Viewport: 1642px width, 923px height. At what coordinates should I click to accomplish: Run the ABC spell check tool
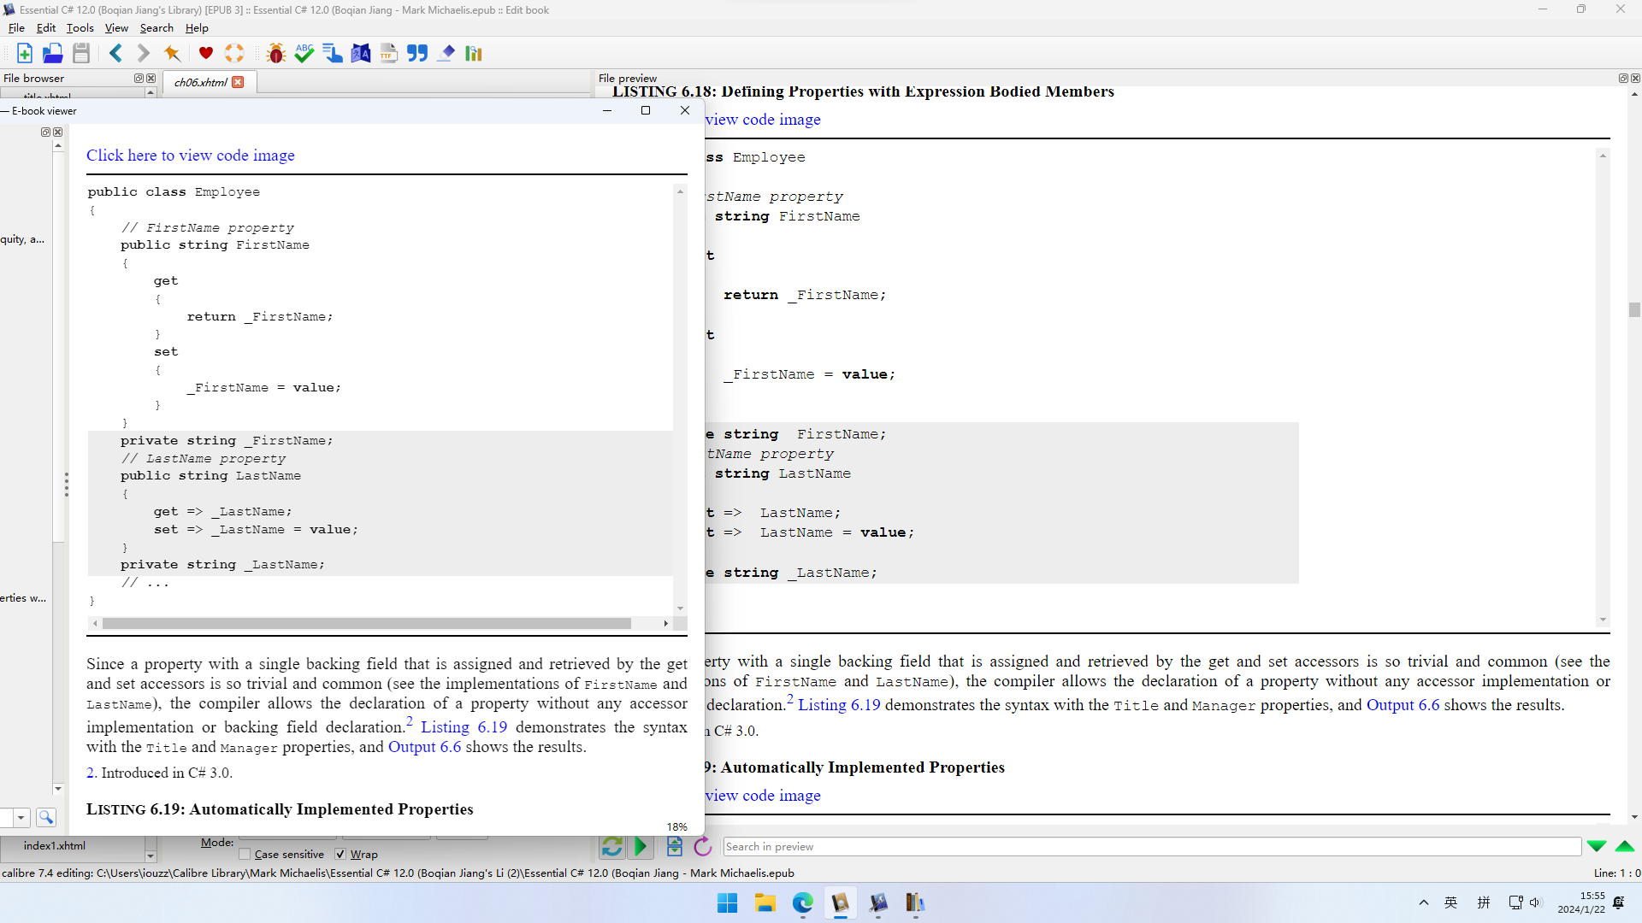coord(304,54)
